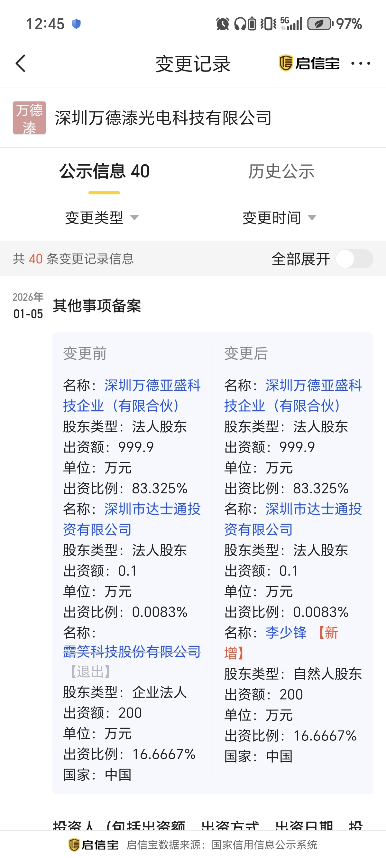Open 李少锋 shareholder link
This screenshot has width=386, height=858.
tap(286, 633)
